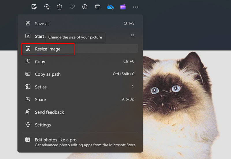Click the Ctrl+S shortcut text
This screenshot has width=231, height=159.
pos(129,23)
